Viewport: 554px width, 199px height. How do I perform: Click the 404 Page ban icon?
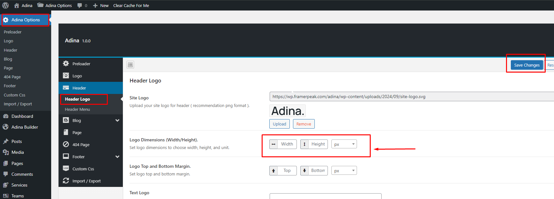66,144
